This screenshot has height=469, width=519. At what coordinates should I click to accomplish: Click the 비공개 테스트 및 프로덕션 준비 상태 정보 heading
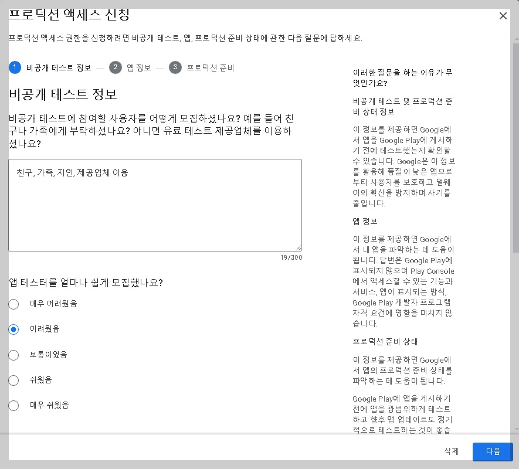(402, 107)
